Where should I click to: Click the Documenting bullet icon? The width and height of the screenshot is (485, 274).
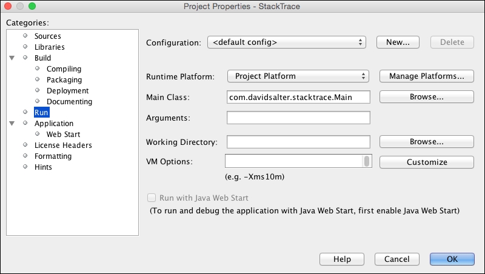[x=38, y=101]
